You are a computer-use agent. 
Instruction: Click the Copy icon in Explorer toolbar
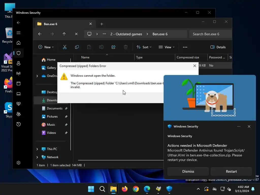77,47
